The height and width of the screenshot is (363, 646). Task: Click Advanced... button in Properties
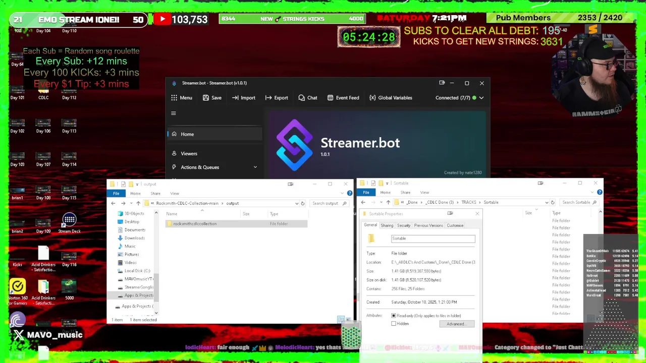click(x=457, y=324)
